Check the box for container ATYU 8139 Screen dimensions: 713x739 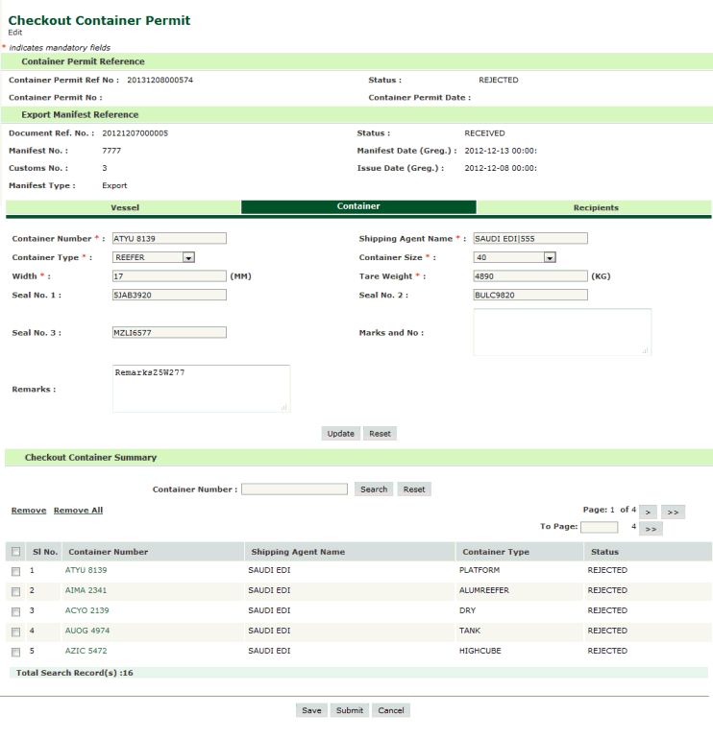tap(15, 571)
